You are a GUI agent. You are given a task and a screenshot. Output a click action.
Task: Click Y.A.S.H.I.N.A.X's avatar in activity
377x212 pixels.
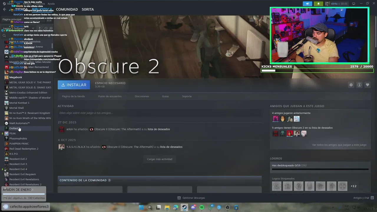[61, 147]
